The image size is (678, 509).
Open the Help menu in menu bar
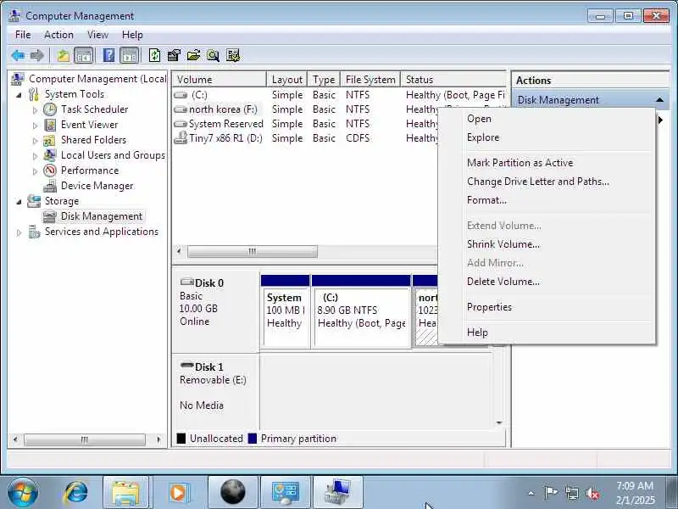coord(132,35)
